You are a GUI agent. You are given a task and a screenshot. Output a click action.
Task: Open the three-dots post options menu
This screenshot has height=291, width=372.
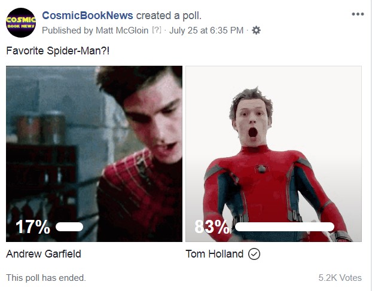(x=358, y=14)
